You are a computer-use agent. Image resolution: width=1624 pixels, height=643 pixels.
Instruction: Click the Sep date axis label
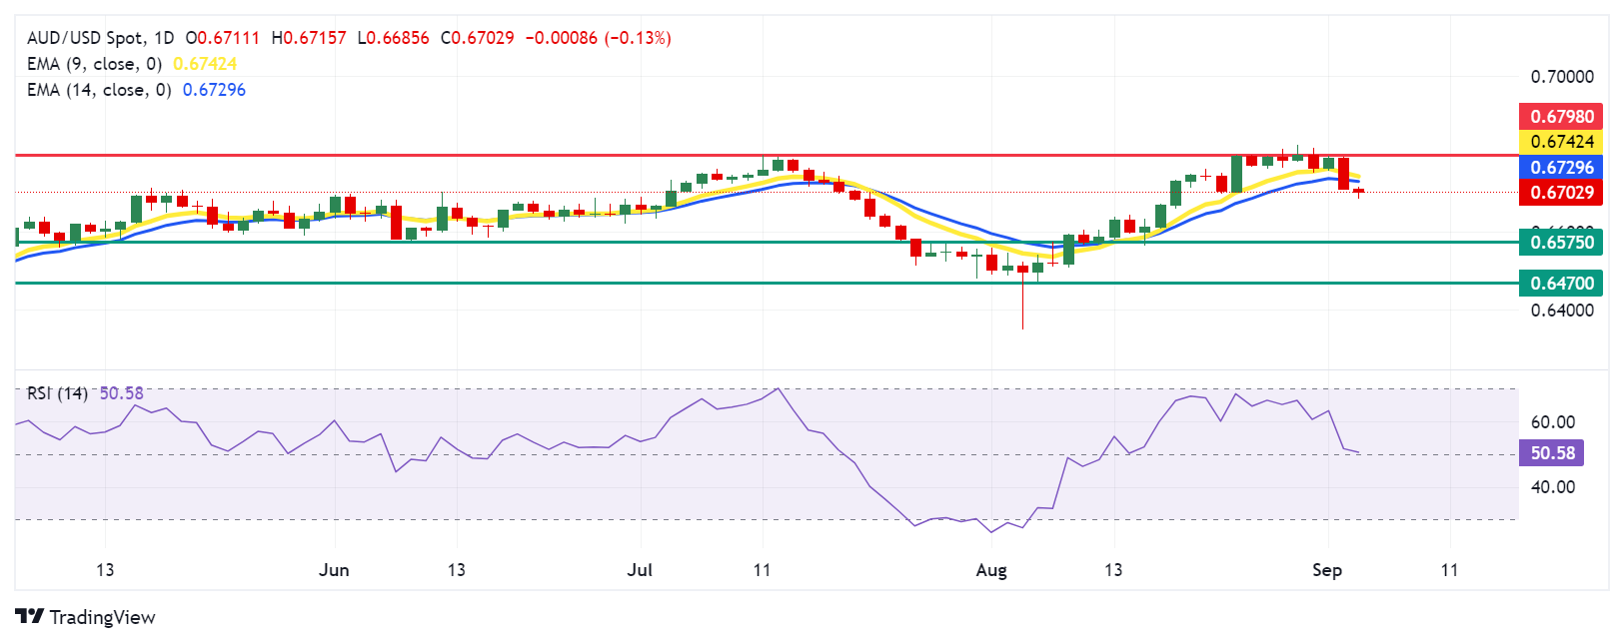[1326, 570]
